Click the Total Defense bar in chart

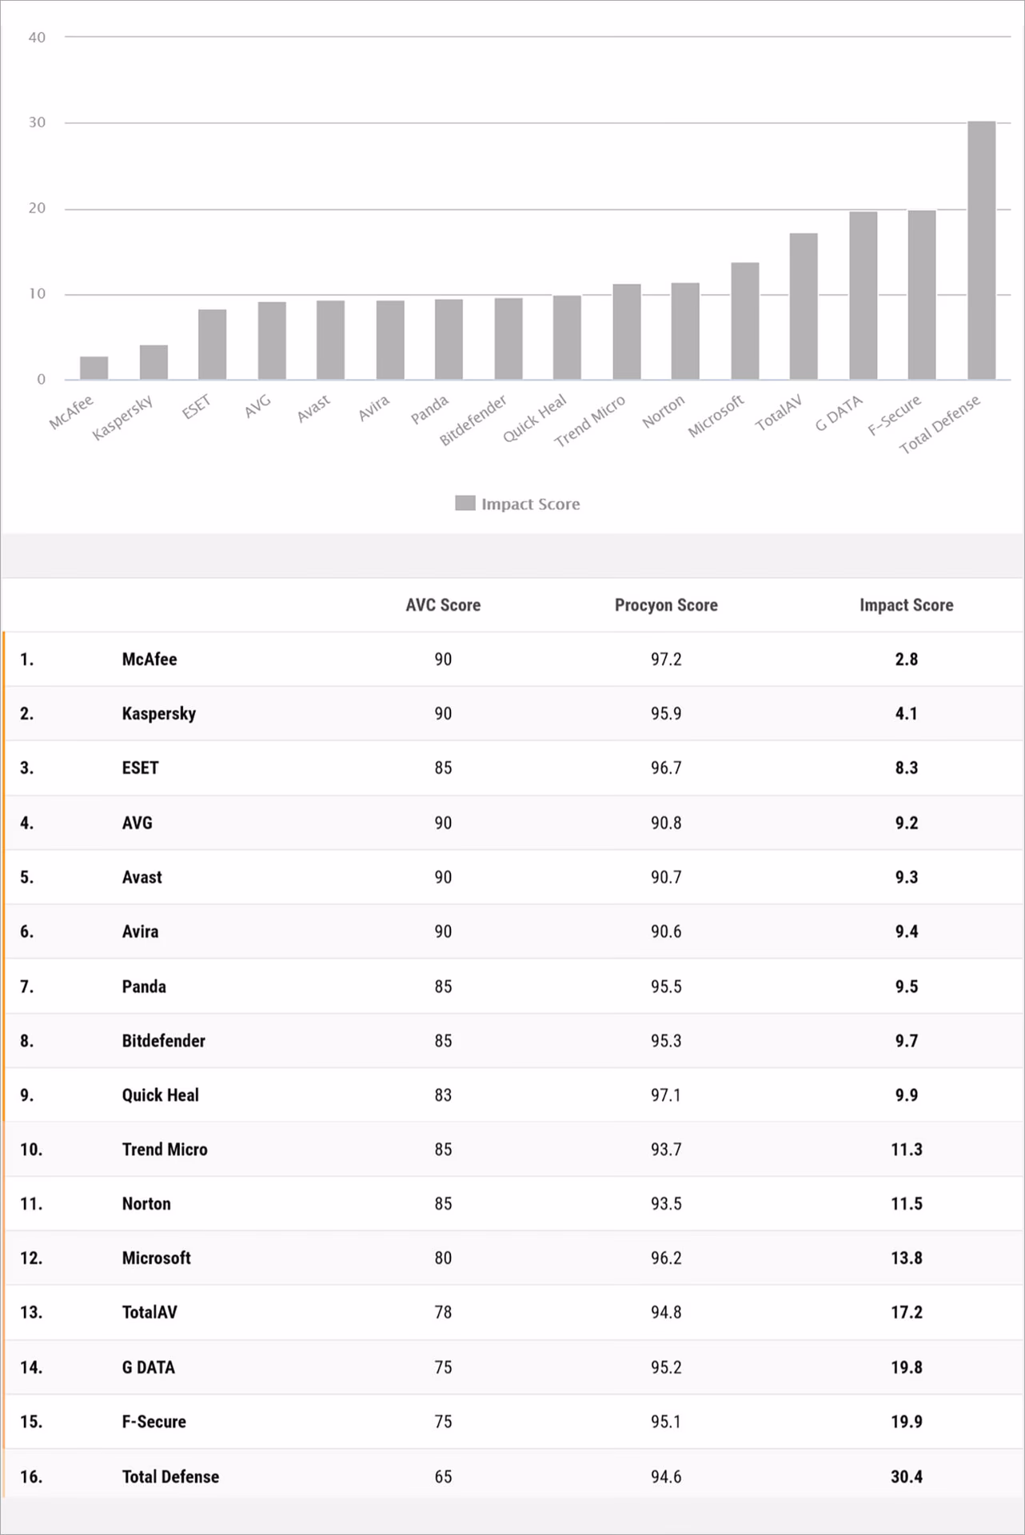pyautogui.click(x=982, y=250)
